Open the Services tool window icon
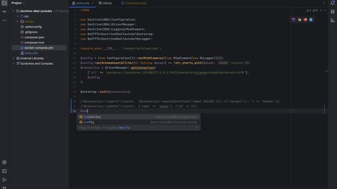Image resolution: width=337 pixels, height=189 pixels. [x=4, y=162]
